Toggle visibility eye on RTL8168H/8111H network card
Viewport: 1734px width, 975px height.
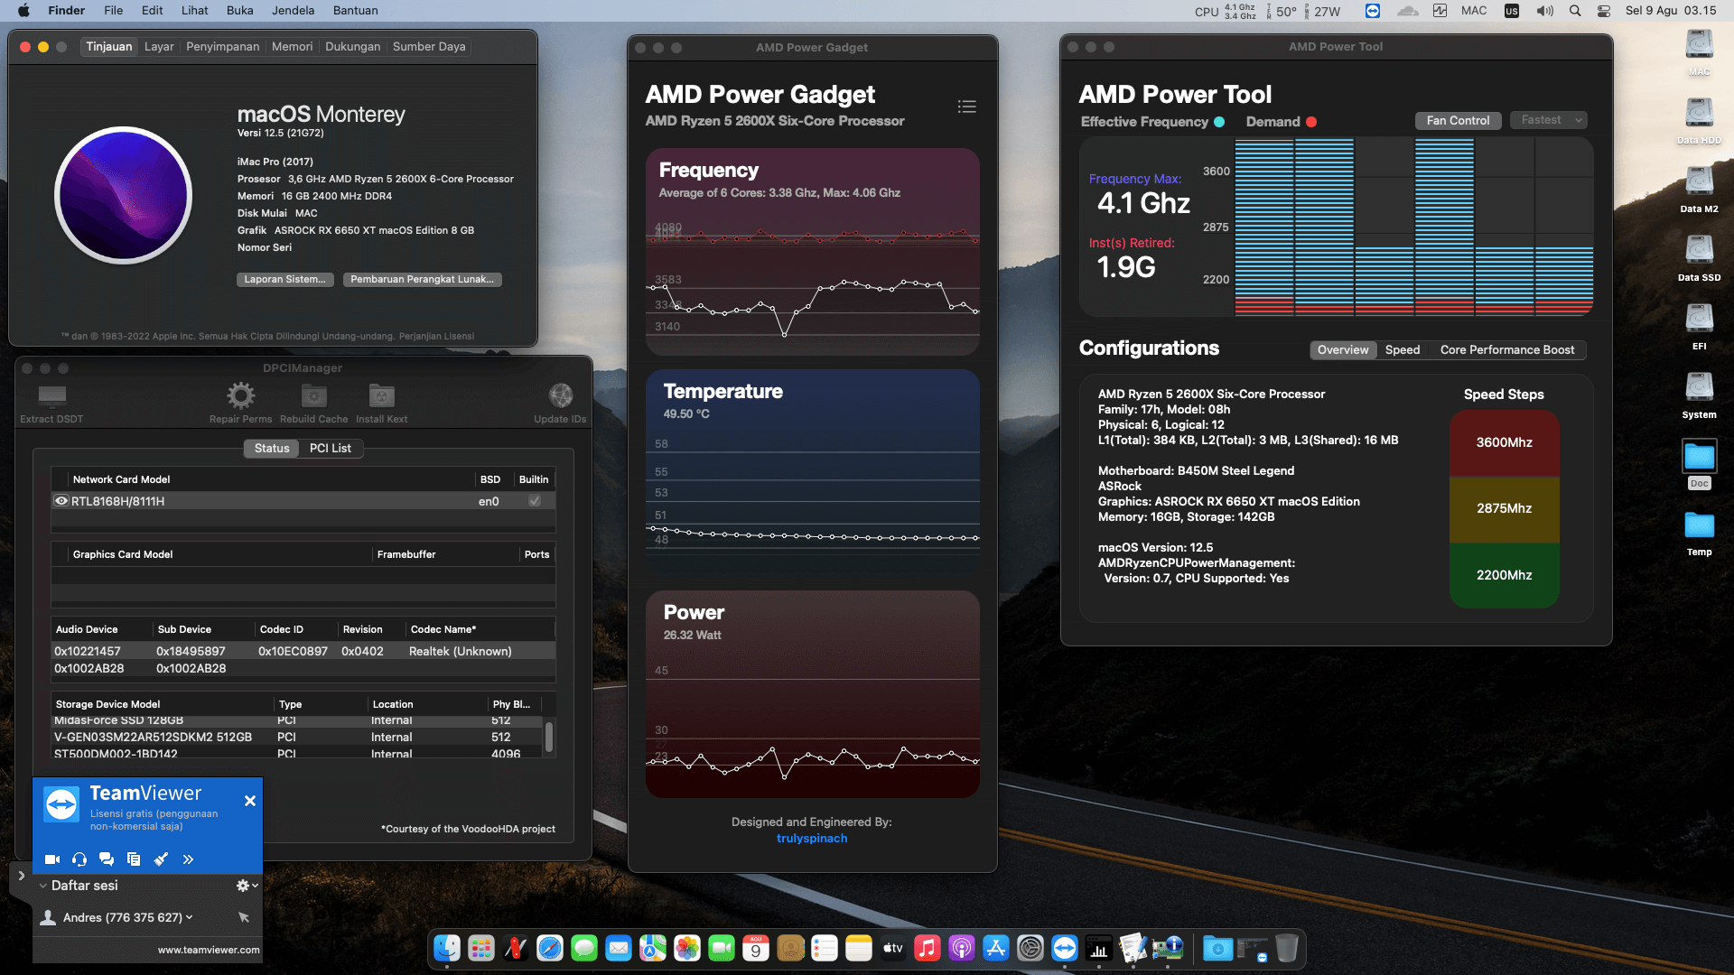coord(61,501)
